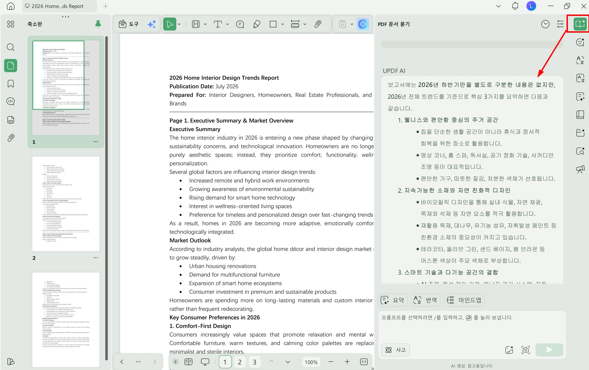The height and width of the screenshot is (370, 589).
Task: Select the arrow selection tool
Action: click(170, 24)
